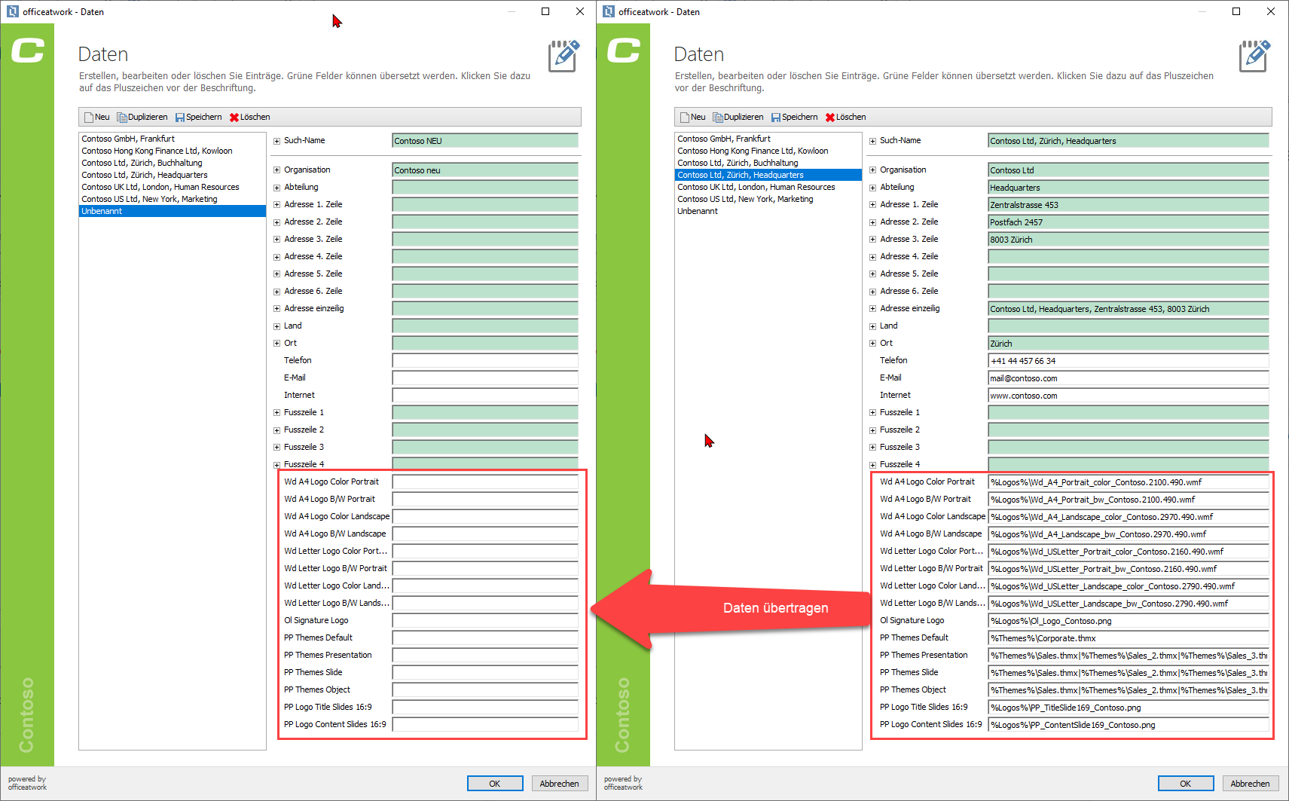Expand Ort plus sign in right window
The height and width of the screenshot is (801, 1289).
pos(872,344)
